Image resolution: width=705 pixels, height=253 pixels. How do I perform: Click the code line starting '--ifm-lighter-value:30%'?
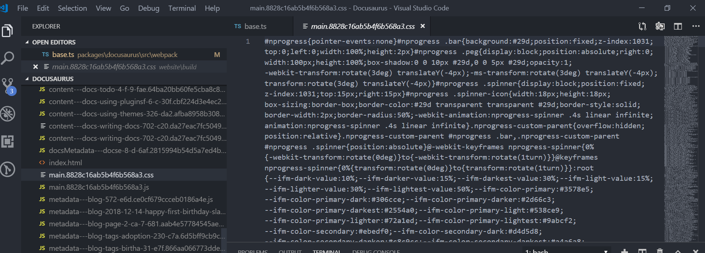click(x=429, y=189)
